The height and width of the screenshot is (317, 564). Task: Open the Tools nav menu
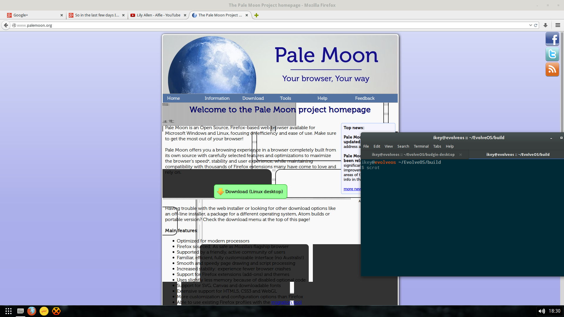point(285,98)
